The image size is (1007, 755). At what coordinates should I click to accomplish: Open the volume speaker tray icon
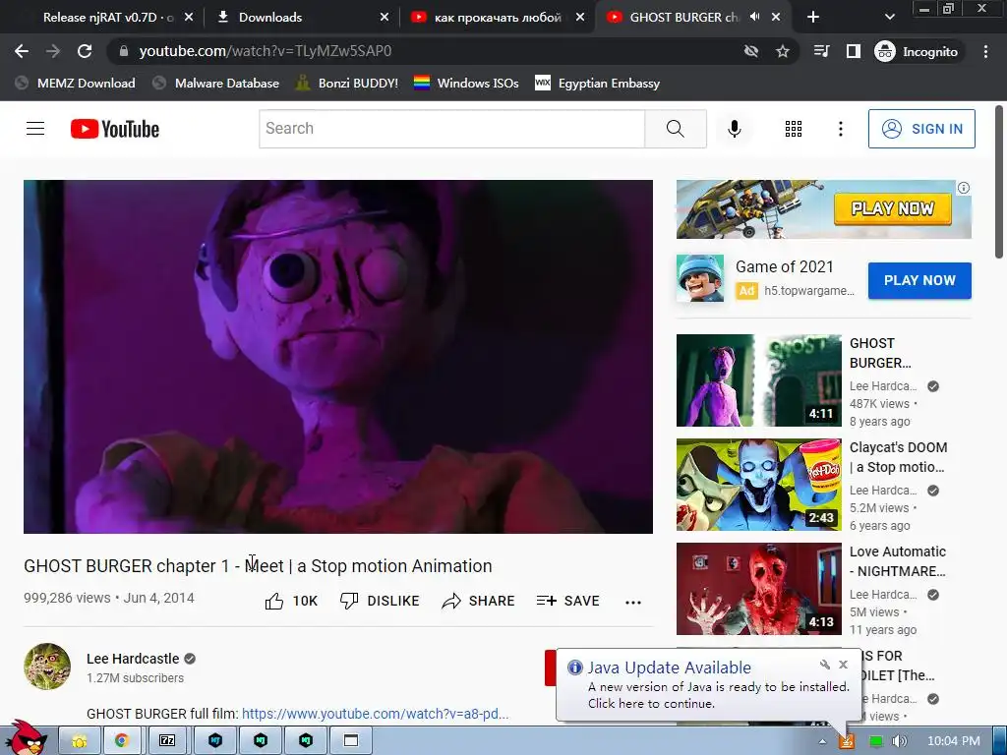[x=900, y=741]
